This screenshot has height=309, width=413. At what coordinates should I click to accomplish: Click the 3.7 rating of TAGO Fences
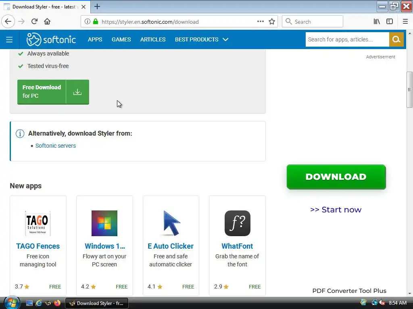(x=22, y=286)
